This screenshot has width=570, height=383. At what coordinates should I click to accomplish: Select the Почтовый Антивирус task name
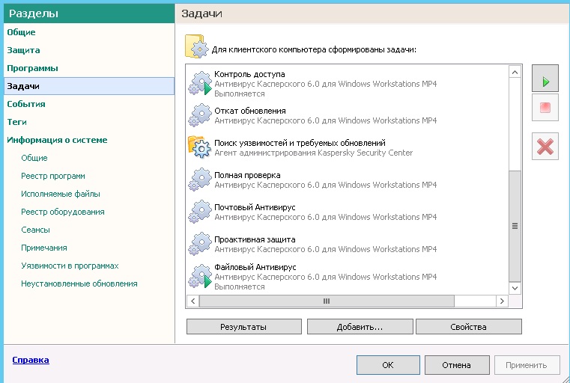(255, 207)
